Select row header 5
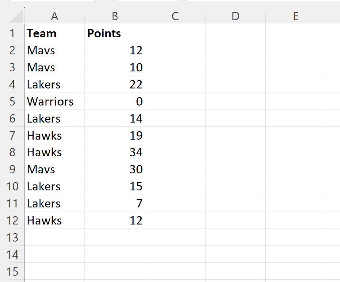The height and width of the screenshot is (282, 340). coord(13,101)
